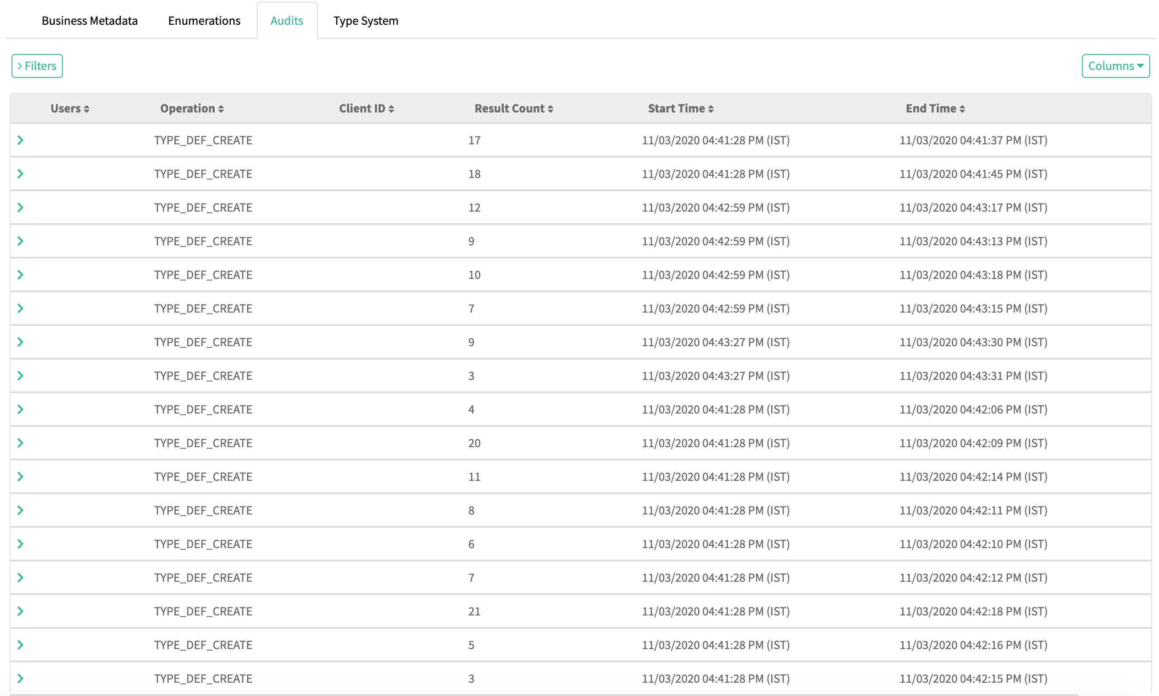Viewport: 1159px width, 696px height.
Task: Expand audit row with result count 21
Action: pos(20,611)
